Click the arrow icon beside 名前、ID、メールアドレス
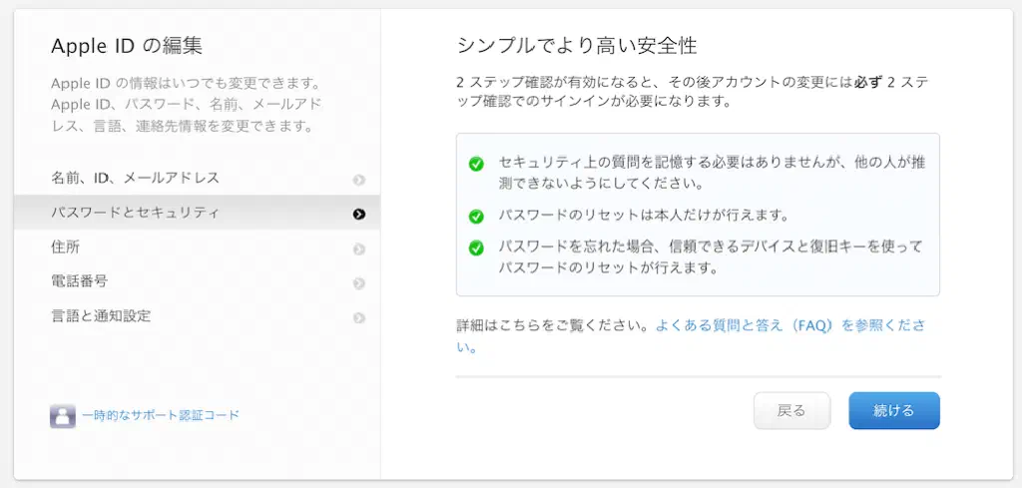Image resolution: width=1022 pixels, height=488 pixels. pos(359,180)
